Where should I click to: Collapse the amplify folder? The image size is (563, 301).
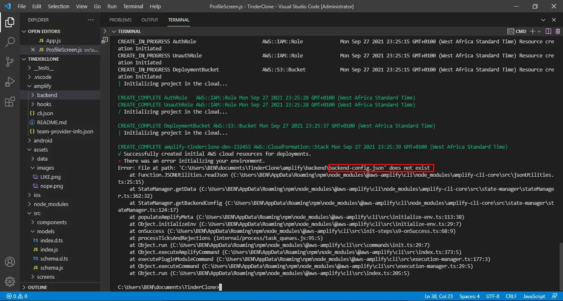tap(60, 86)
